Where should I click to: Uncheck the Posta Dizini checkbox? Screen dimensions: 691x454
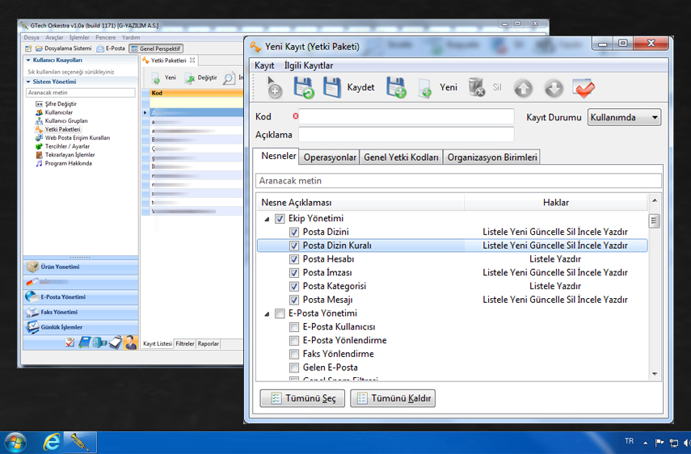pyautogui.click(x=294, y=232)
